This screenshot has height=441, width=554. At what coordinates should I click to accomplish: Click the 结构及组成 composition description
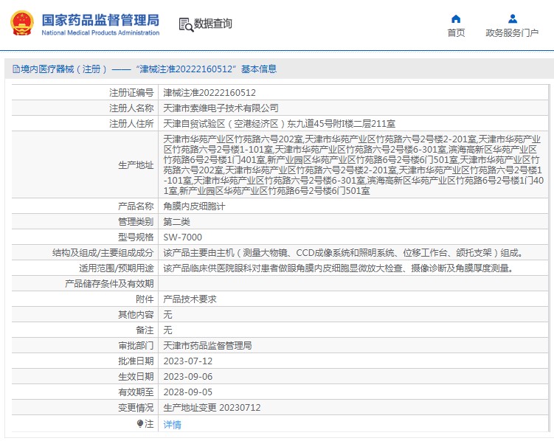point(344,253)
